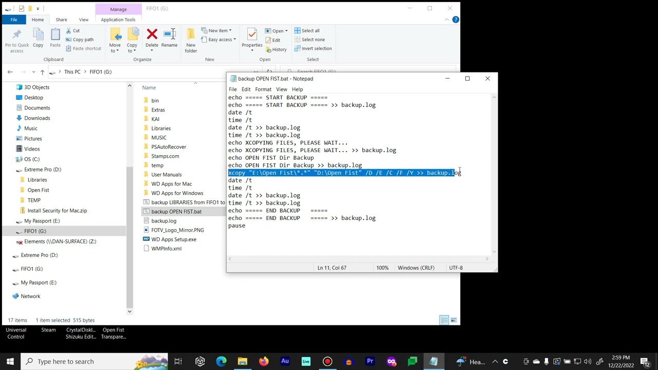The height and width of the screenshot is (370, 658).
Task: Click the Windows Start button
Action: pyautogui.click(x=10, y=361)
